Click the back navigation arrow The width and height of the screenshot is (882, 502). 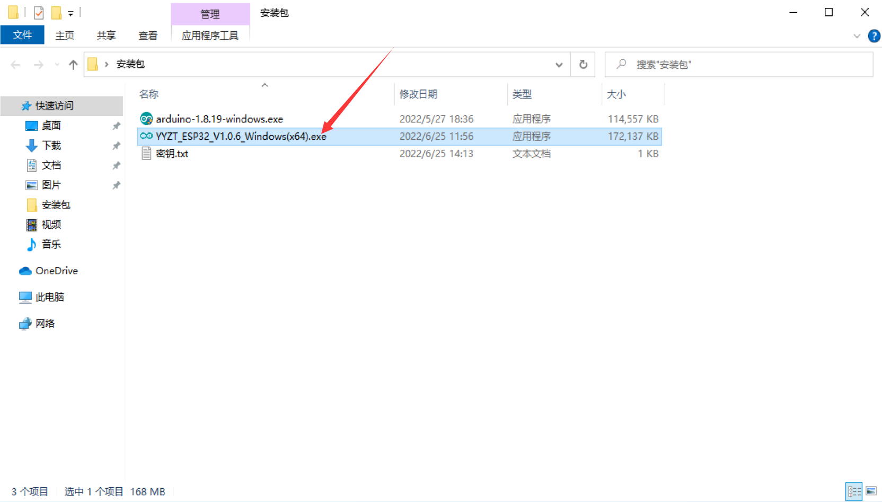15,65
